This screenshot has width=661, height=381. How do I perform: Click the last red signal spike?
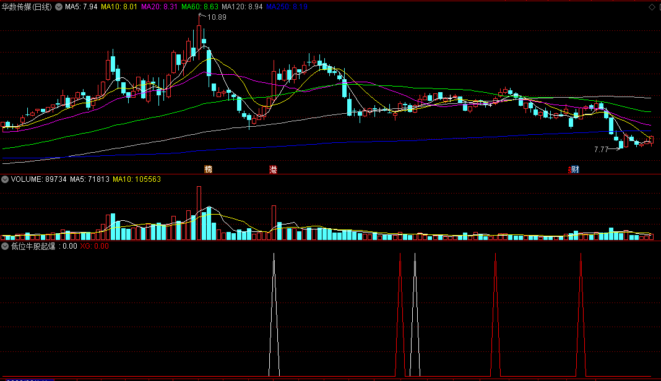(x=581, y=314)
